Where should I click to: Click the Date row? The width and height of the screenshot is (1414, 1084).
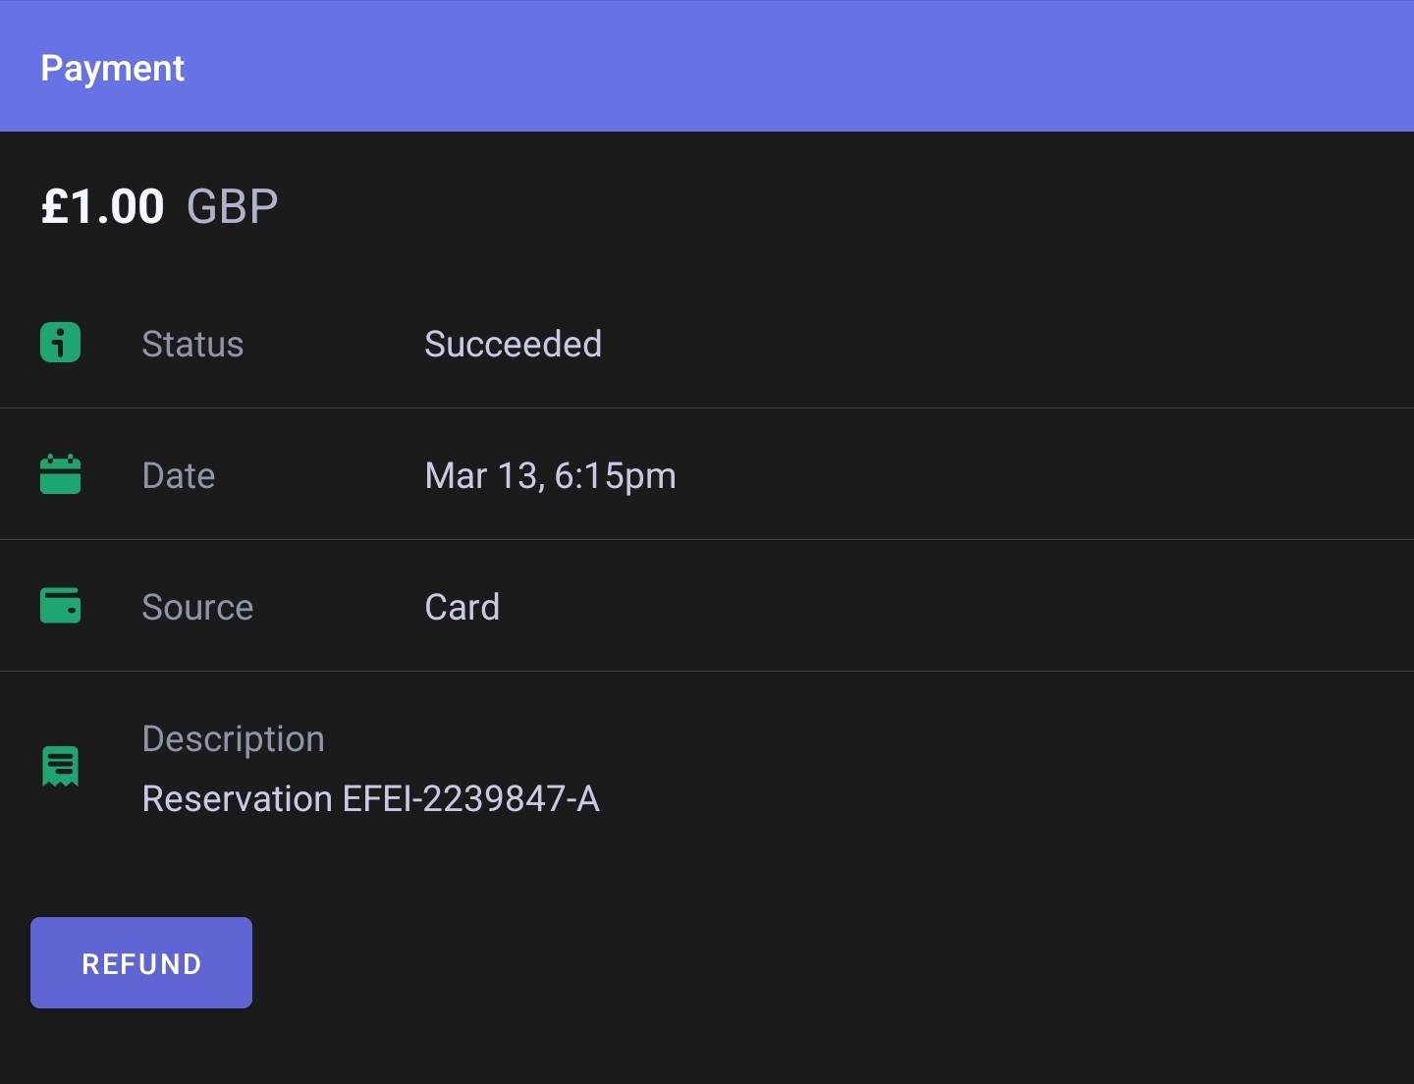click(707, 474)
